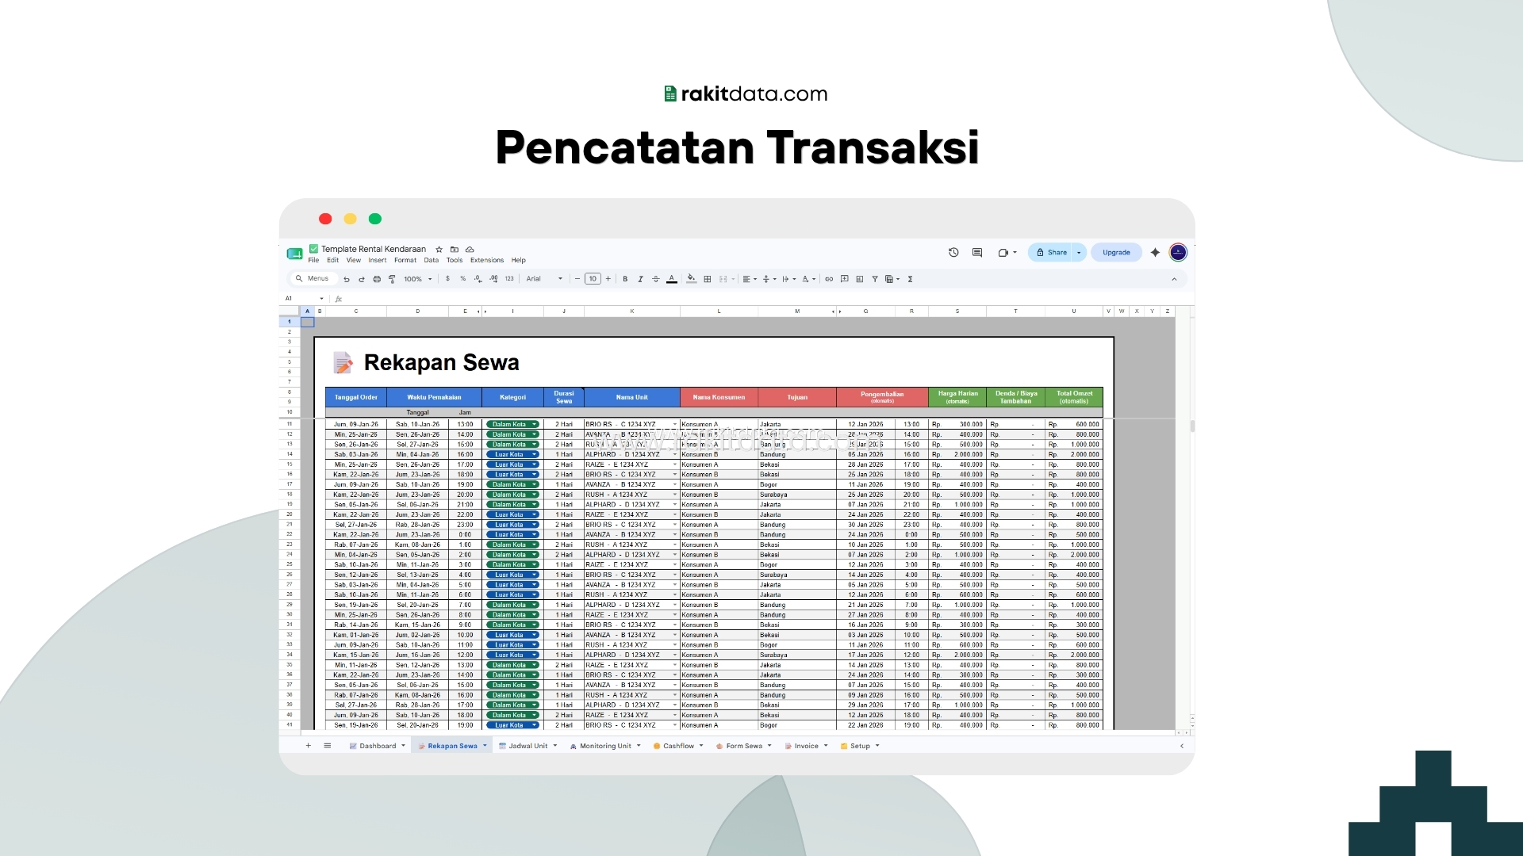Print the spreadsheet
The width and height of the screenshot is (1523, 856).
tap(377, 279)
